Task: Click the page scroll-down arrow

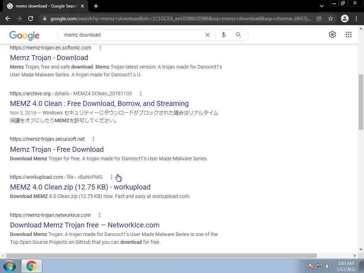Action: click(361, 250)
